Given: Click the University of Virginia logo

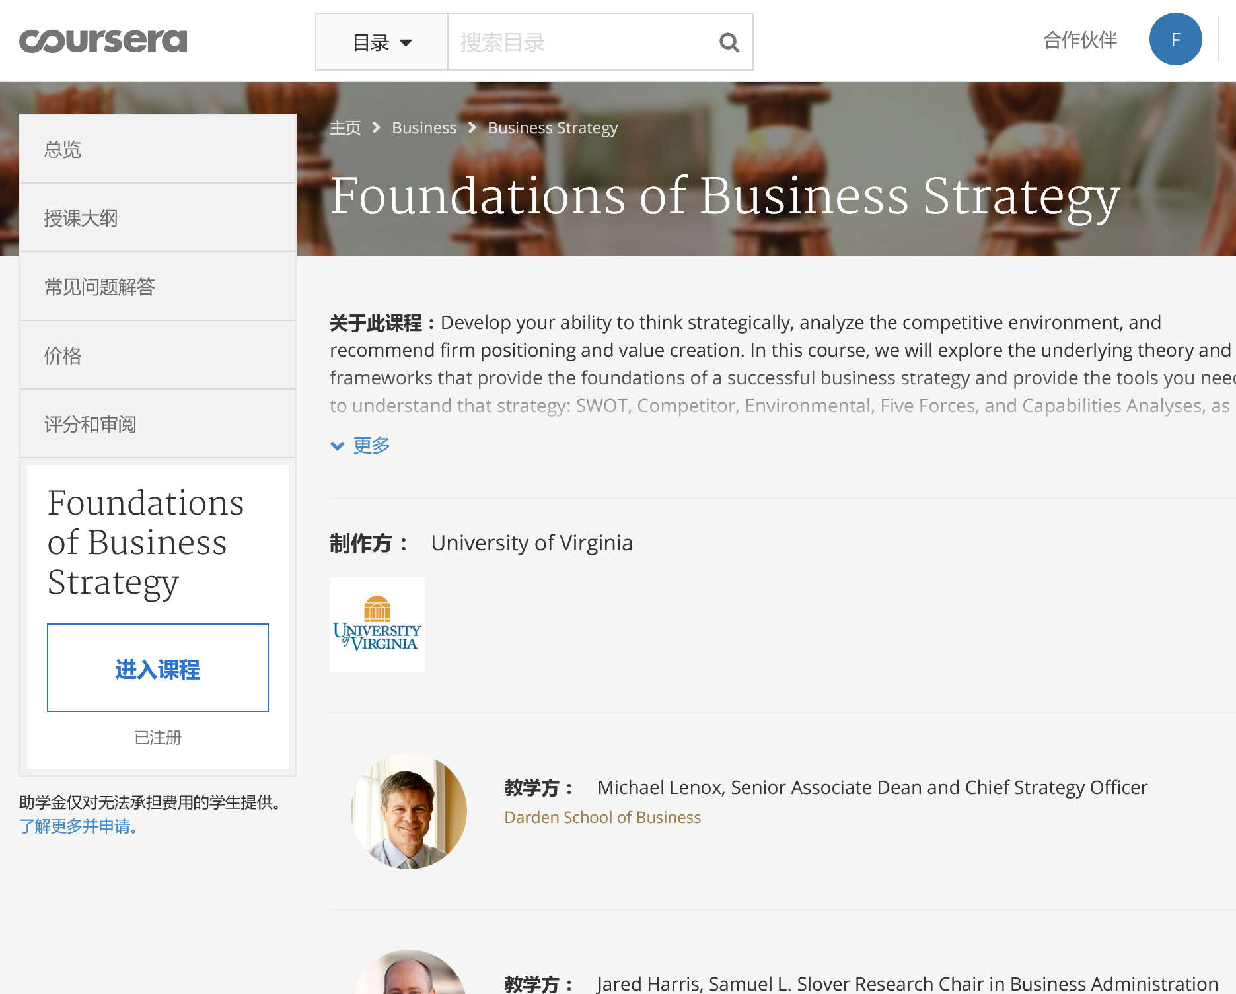Looking at the screenshot, I should point(377,625).
